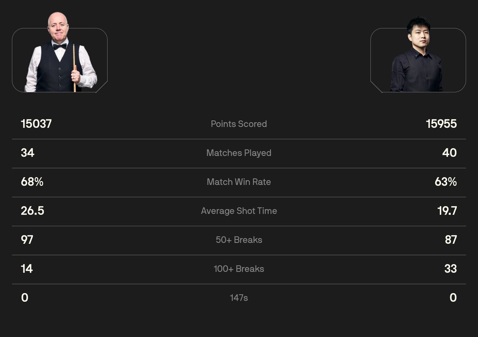Select the 97 value for 50+ breaks
This screenshot has height=337, width=478.
point(27,240)
